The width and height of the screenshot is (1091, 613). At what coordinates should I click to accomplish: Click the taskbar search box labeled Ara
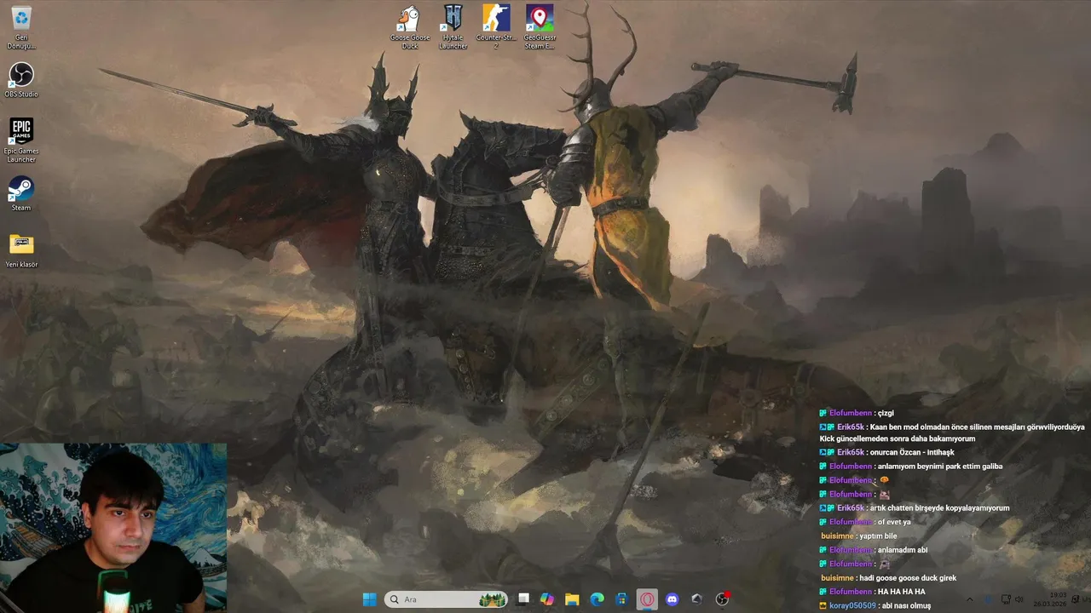click(446, 599)
